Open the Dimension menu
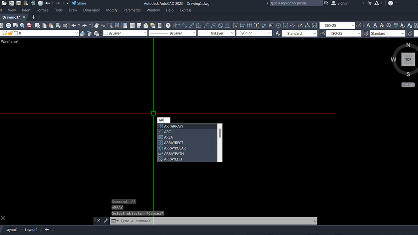 click(91, 10)
